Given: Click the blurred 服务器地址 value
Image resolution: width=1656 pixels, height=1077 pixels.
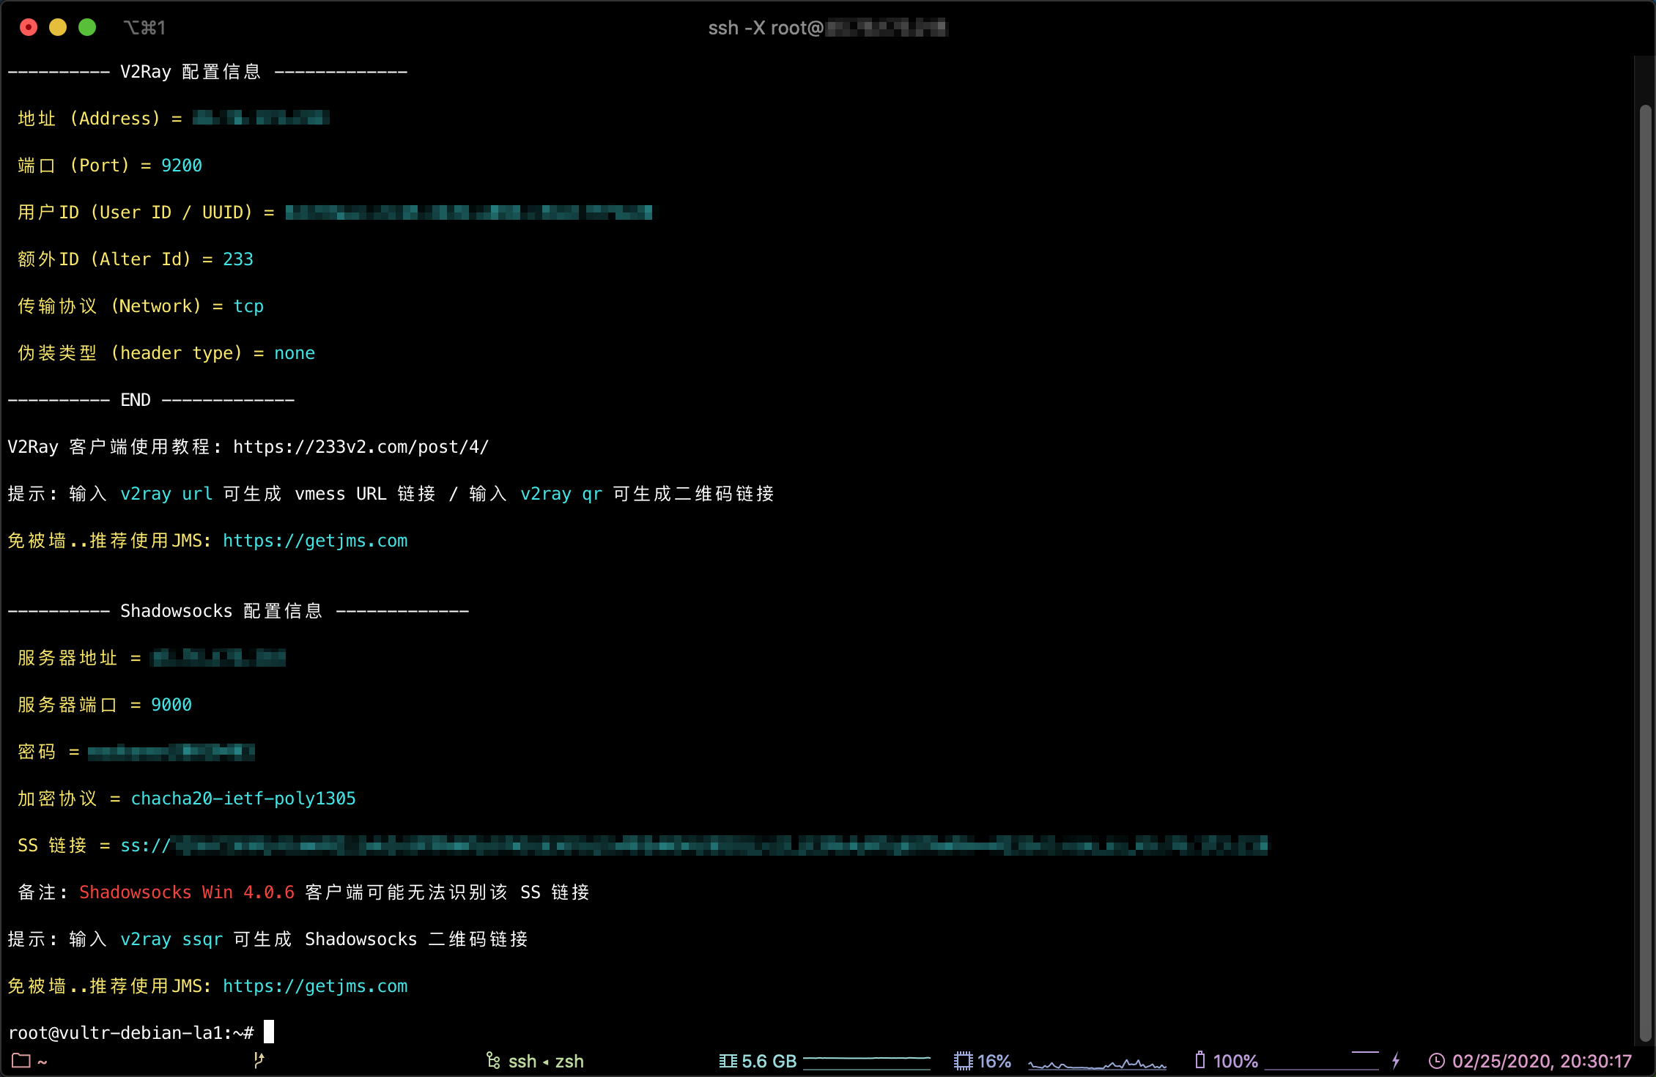Looking at the screenshot, I should (x=218, y=658).
